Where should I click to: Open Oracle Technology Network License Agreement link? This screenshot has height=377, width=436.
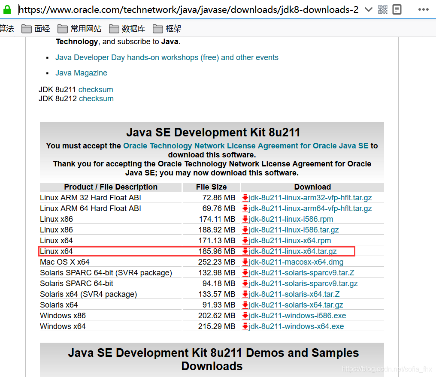coord(246,146)
